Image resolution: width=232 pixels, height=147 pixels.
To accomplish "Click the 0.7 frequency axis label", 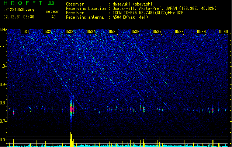I will (x=3, y=121).
